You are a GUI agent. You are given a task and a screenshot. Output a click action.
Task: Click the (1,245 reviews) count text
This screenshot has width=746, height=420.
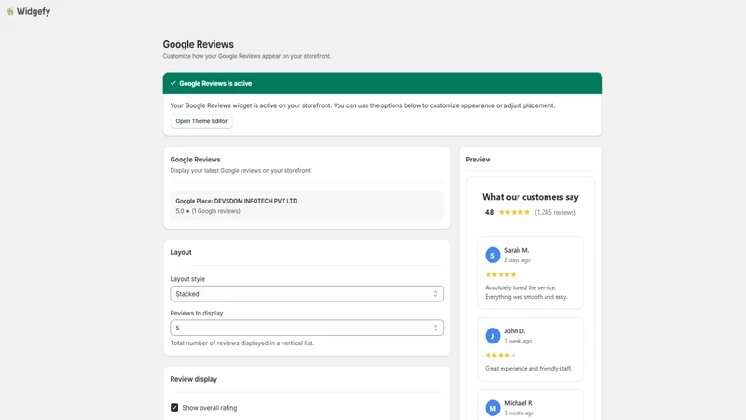555,213
